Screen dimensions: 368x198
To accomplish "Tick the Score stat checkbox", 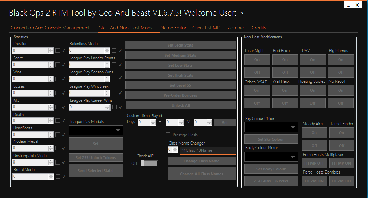I will tap(58, 65).
